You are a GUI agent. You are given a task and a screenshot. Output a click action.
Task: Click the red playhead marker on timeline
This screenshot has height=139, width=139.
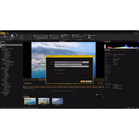click(x=24, y=87)
